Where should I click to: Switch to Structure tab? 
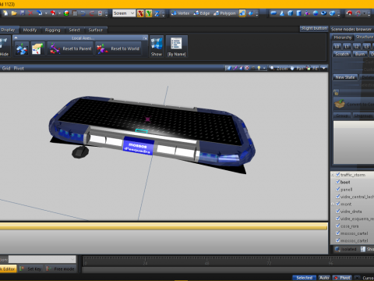(364, 37)
